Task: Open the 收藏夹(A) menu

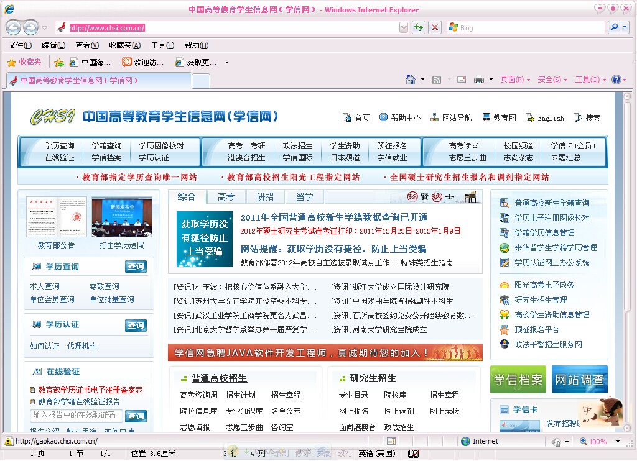Action: pos(124,45)
